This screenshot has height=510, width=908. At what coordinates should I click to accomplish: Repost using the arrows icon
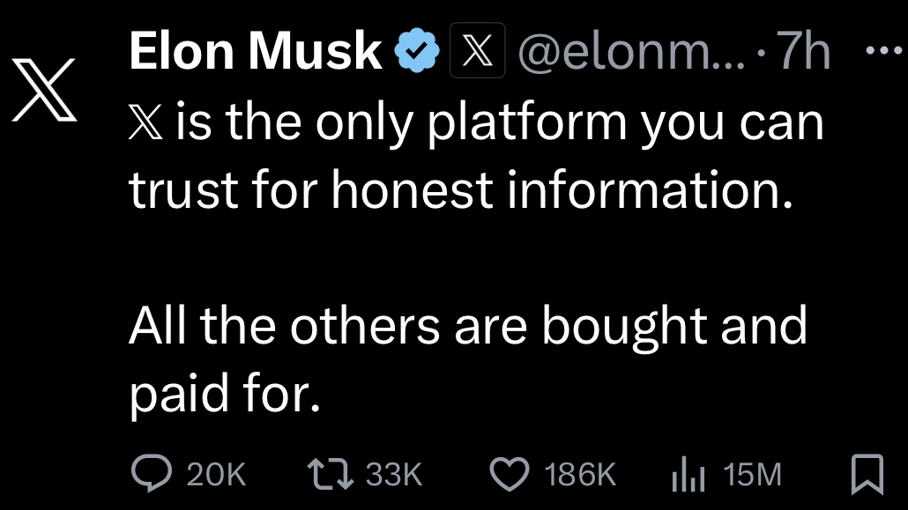click(x=330, y=474)
